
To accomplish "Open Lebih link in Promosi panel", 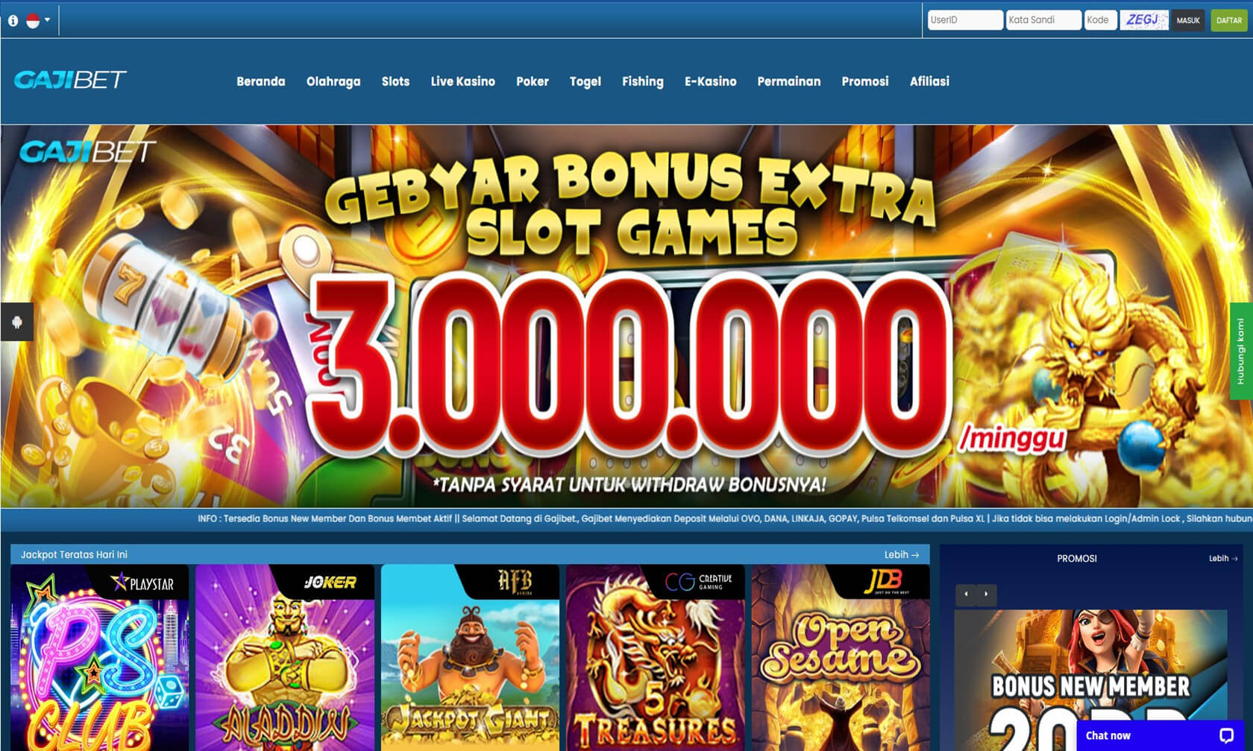I will 1223,558.
